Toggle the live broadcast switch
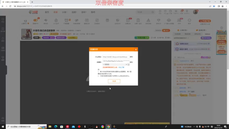This screenshot has width=229, height=129. 35,20
